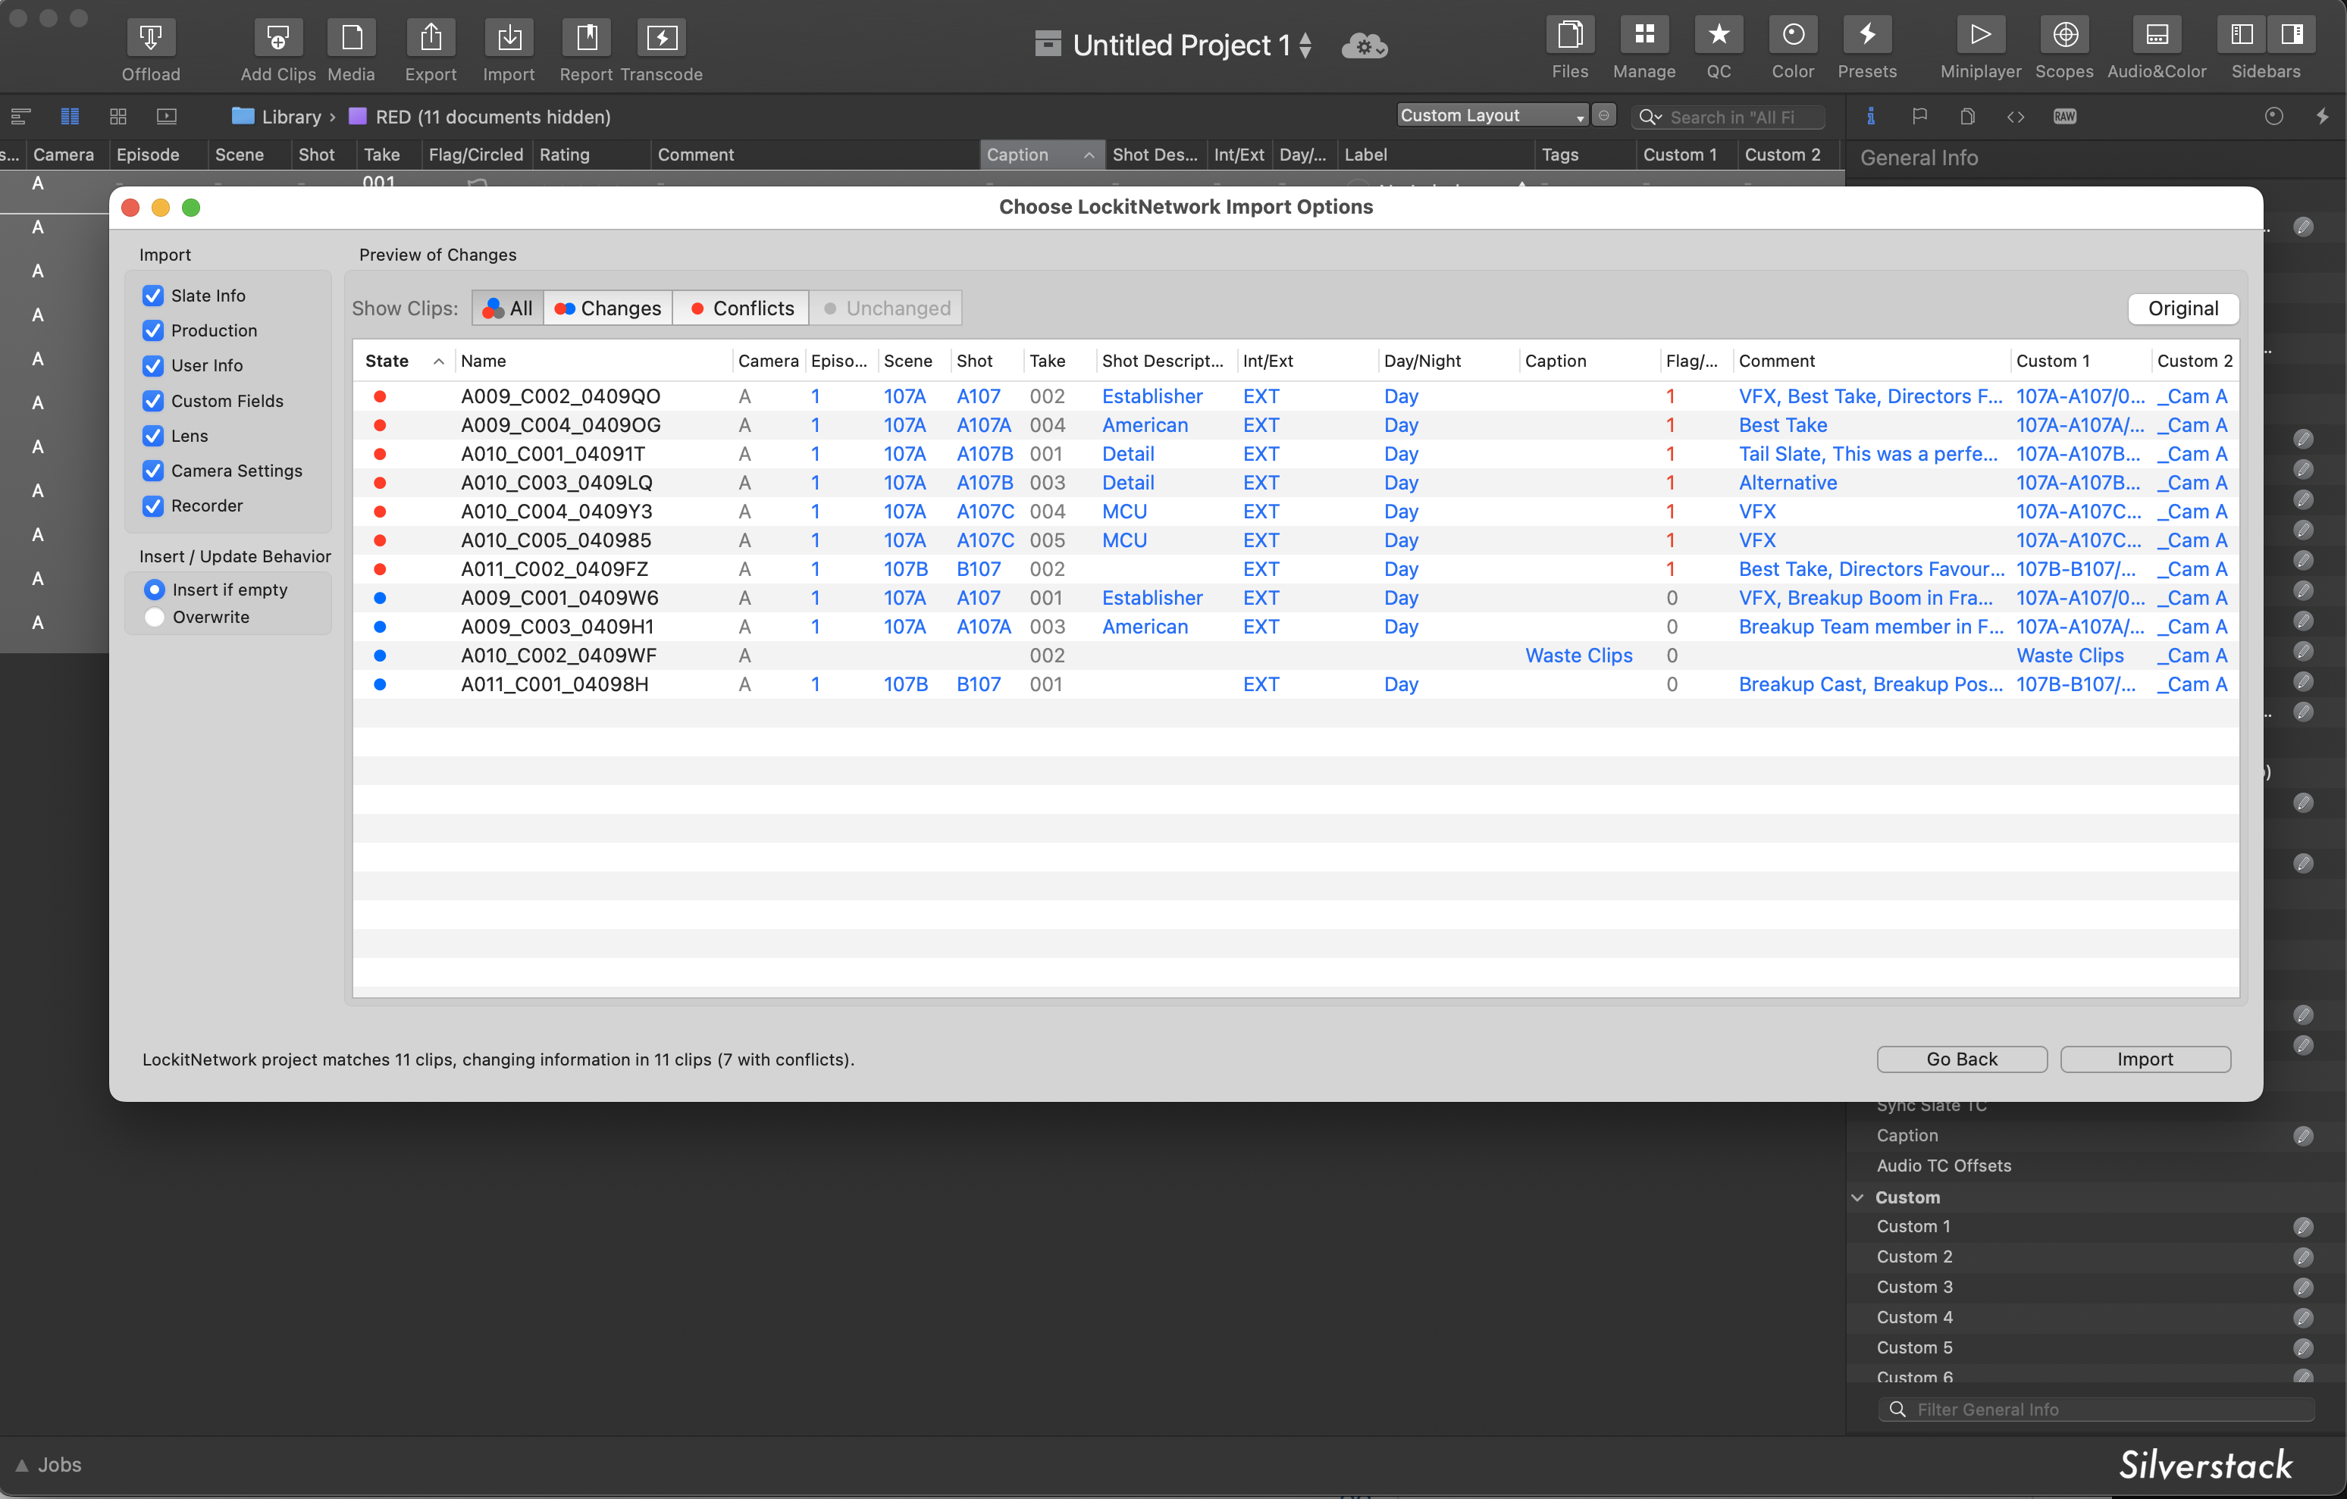Click the Filter General Info field
This screenshot has width=2347, height=1499.
tap(2095, 1410)
